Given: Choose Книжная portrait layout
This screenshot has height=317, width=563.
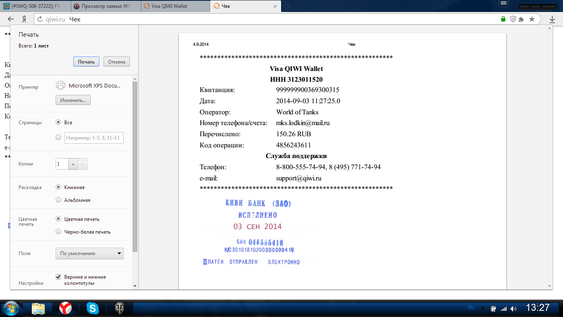Looking at the screenshot, I should pyautogui.click(x=59, y=187).
